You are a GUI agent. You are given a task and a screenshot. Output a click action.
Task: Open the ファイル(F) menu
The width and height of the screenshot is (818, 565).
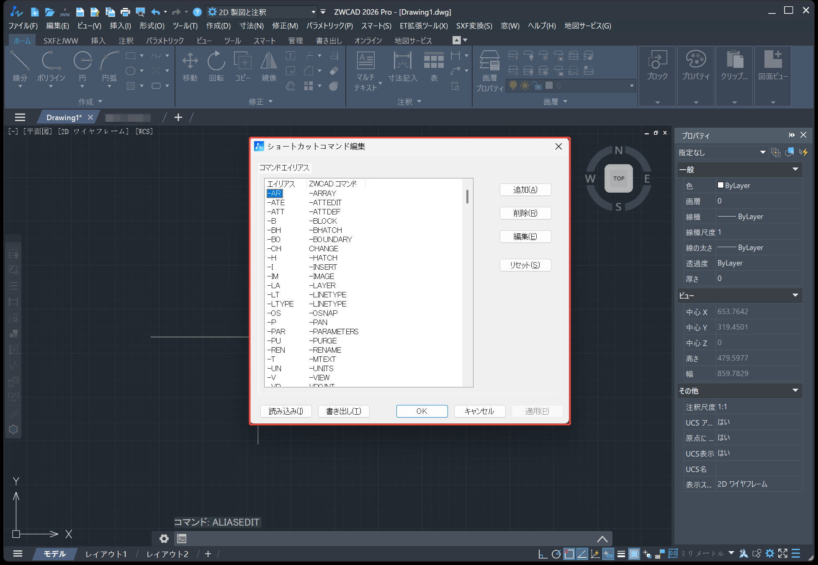pyautogui.click(x=23, y=26)
